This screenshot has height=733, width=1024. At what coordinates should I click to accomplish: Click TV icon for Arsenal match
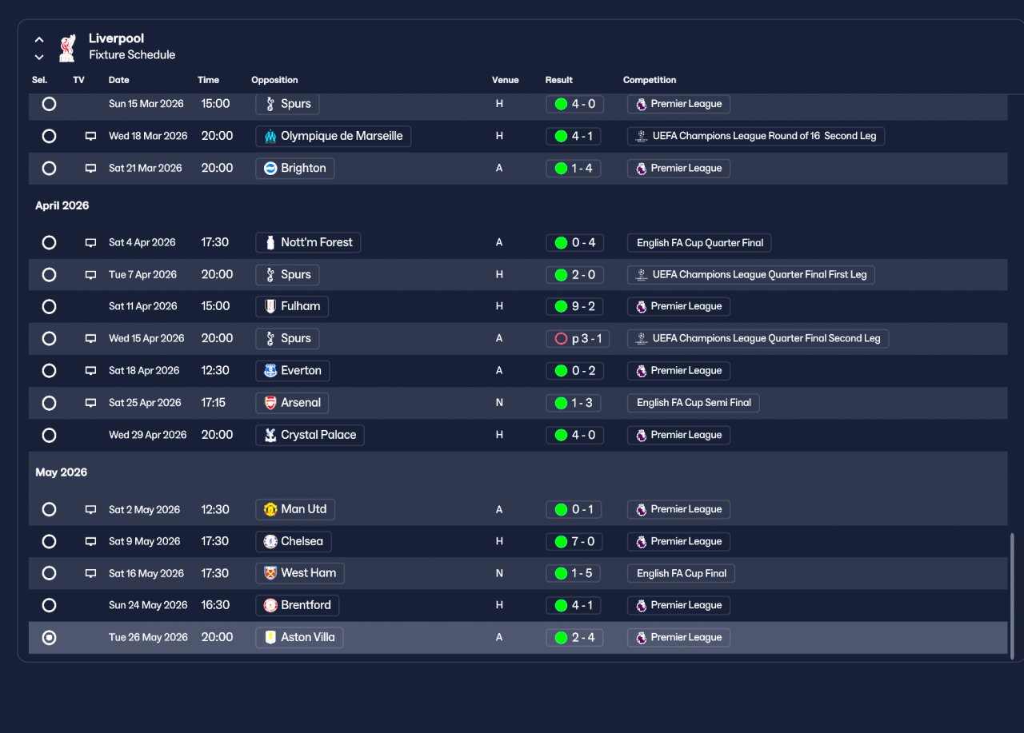coord(90,403)
